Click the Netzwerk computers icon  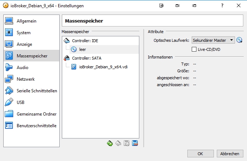tap(9, 79)
